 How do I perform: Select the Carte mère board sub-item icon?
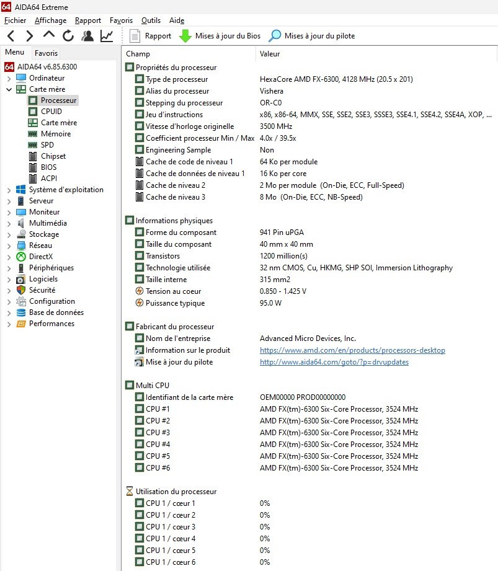pyautogui.click(x=33, y=123)
